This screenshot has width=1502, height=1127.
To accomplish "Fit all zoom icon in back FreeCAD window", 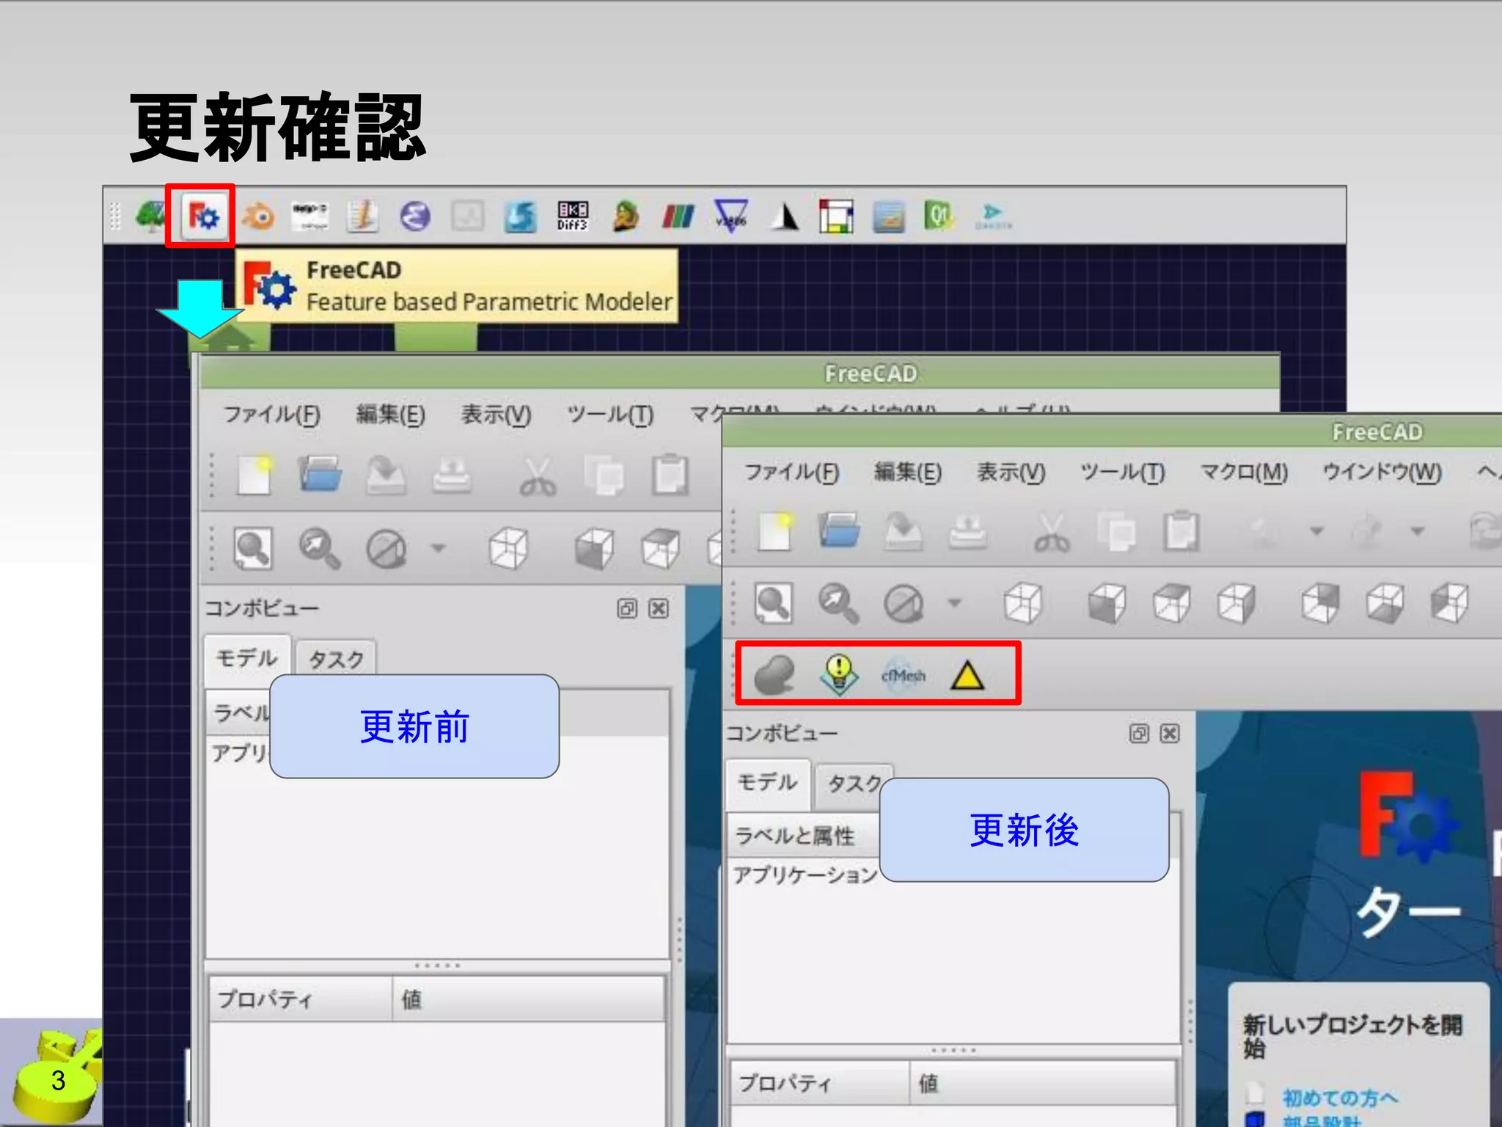I will coord(252,548).
